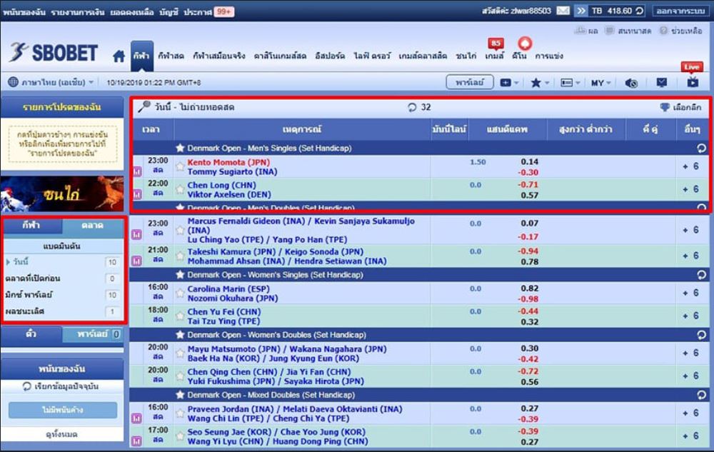
Task: Toggle star on Men's Singles league header
Action: click(x=181, y=148)
